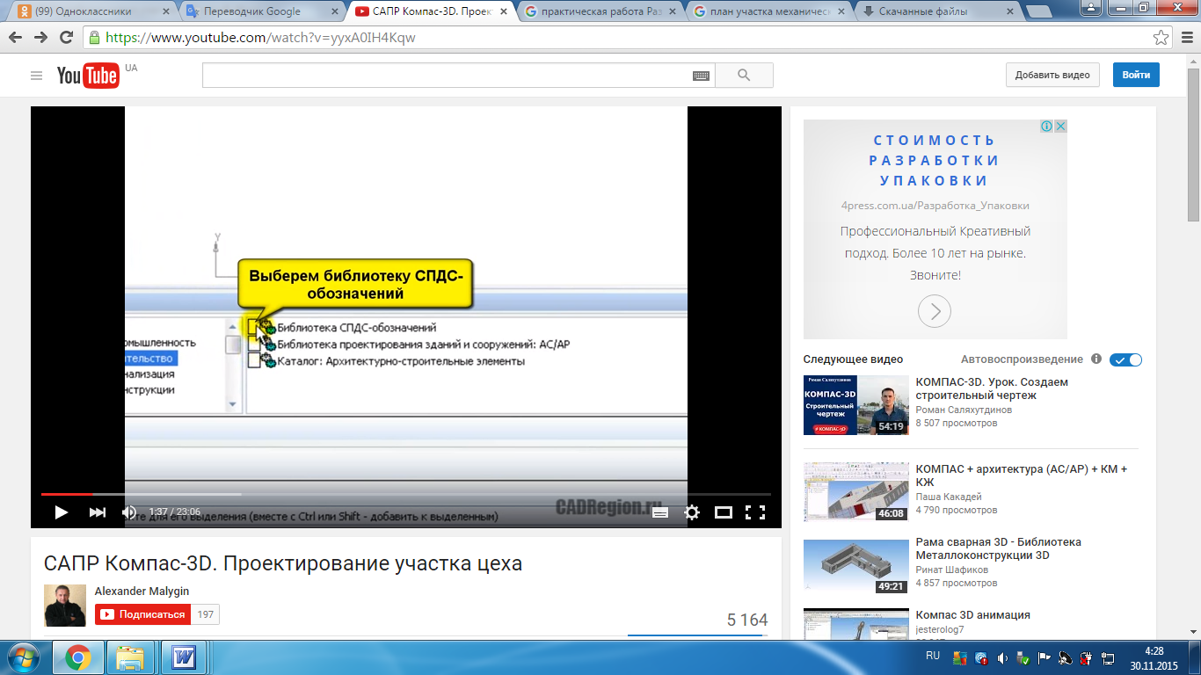Click the author name Роман Саляхутдинов
This screenshot has height=675, width=1201.
(x=964, y=410)
